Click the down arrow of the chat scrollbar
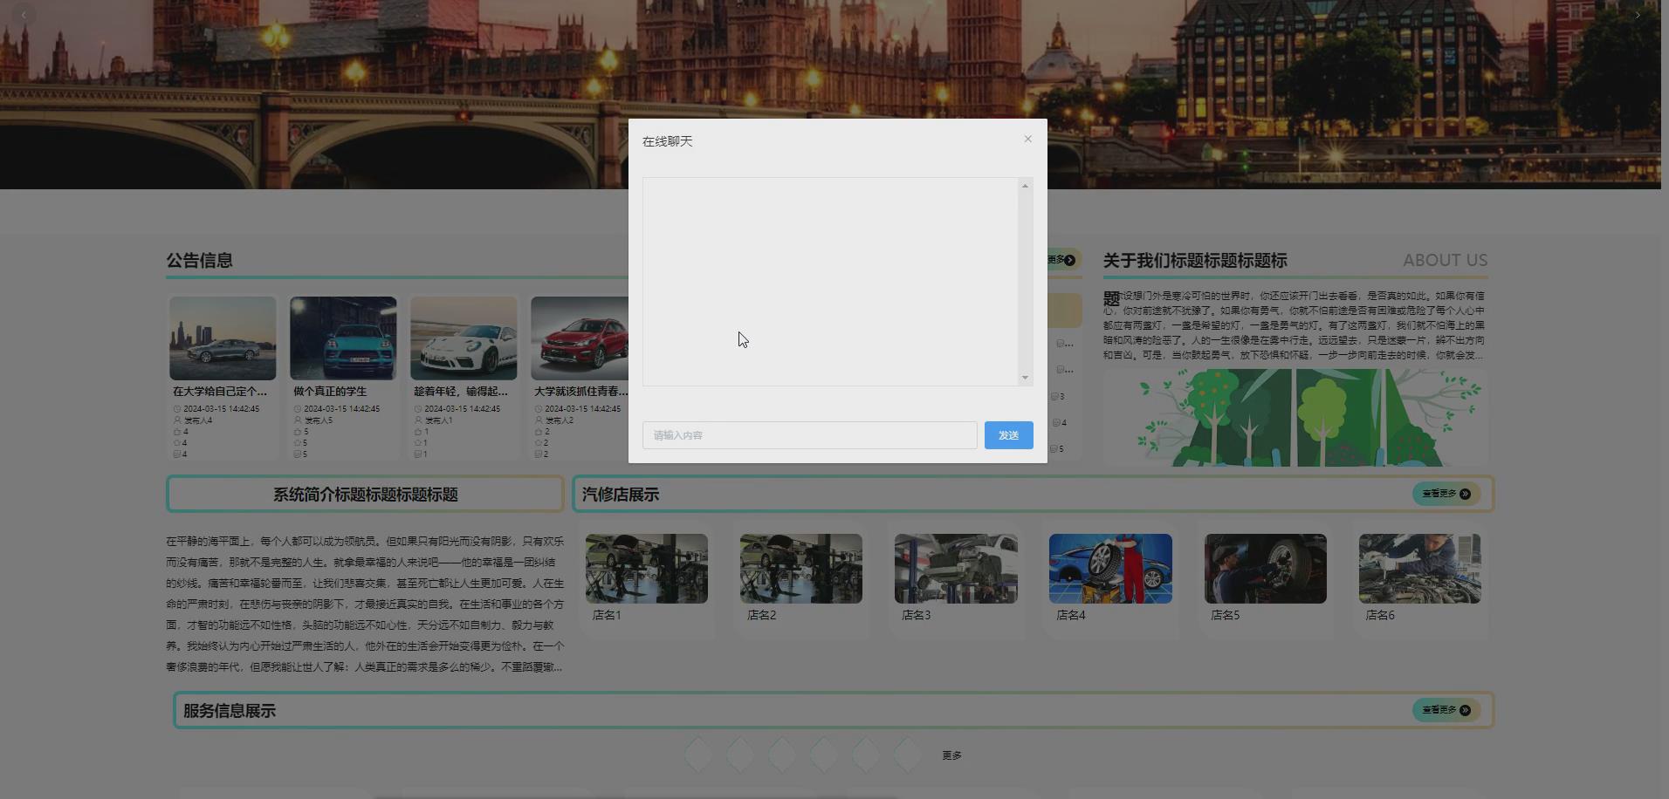Screen dimensions: 1669x799 [1023, 378]
